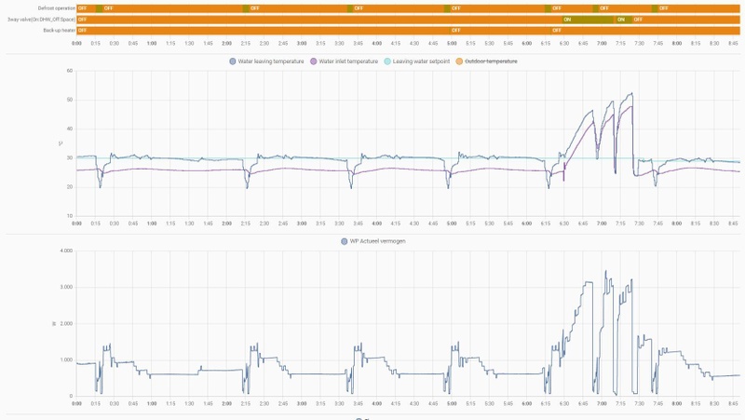Viewport: 745px width, 420px height.
Task: Hide the Leaving water setpoint line
Action: (416, 61)
